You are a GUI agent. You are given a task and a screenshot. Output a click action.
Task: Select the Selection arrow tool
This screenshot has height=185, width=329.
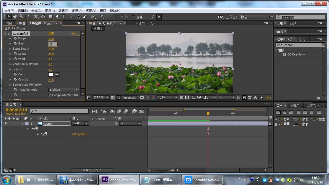[8, 17]
